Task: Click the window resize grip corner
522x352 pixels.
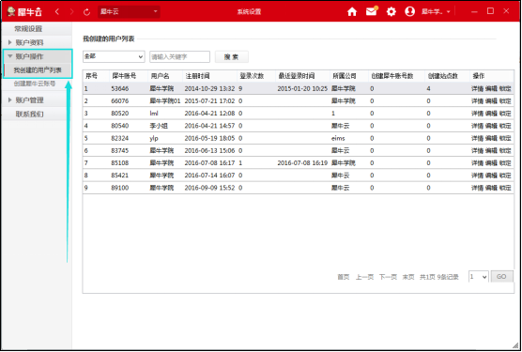Action: coord(515,345)
